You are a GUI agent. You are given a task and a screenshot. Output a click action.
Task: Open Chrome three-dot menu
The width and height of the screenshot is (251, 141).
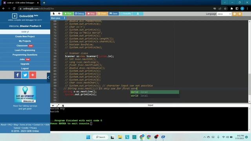click(x=247, y=9)
